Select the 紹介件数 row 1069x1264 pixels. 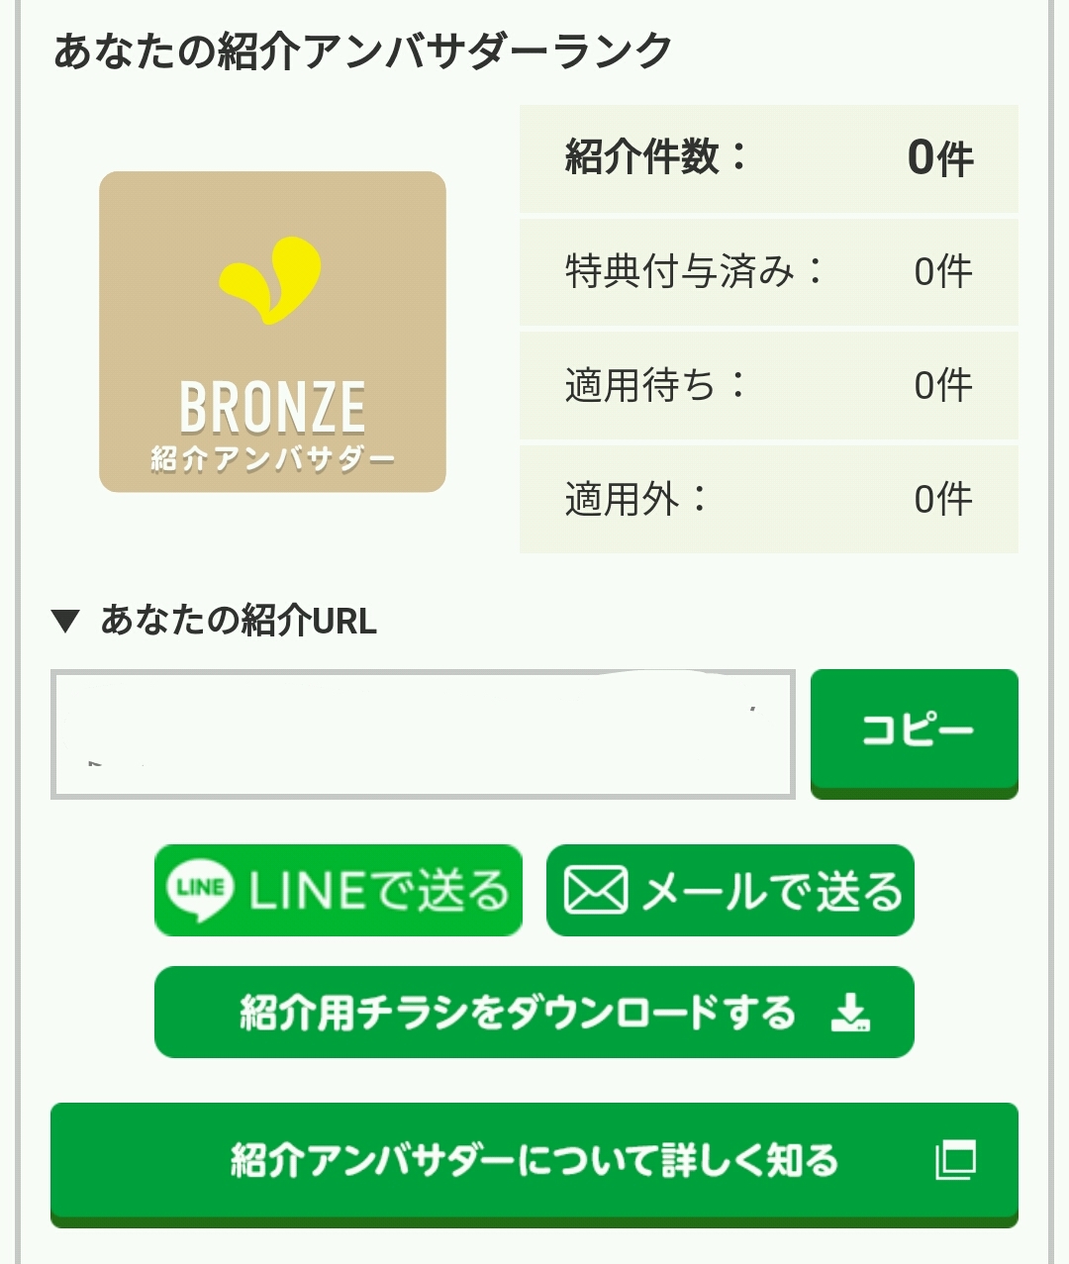pos(768,158)
